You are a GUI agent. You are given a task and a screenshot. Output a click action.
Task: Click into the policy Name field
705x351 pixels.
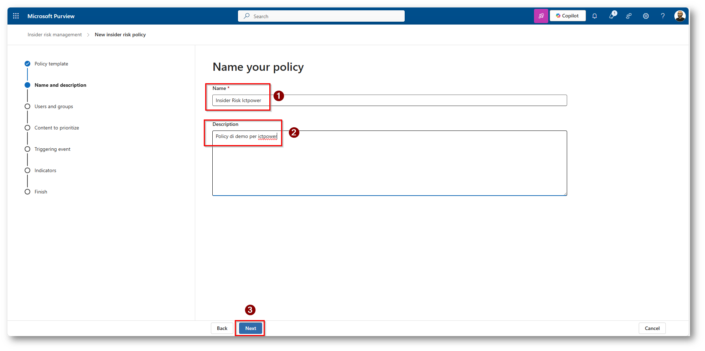389,100
